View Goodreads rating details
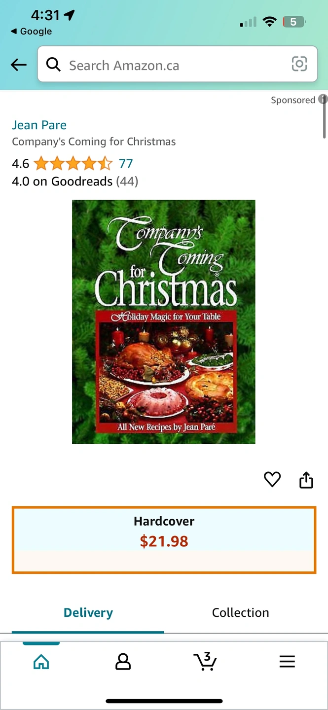Viewport: 328px width, 710px height. [75, 181]
